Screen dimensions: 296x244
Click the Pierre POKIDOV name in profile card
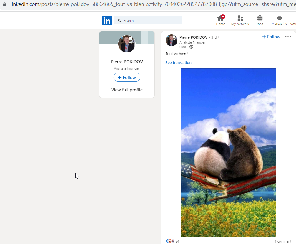click(x=127, y=62)
